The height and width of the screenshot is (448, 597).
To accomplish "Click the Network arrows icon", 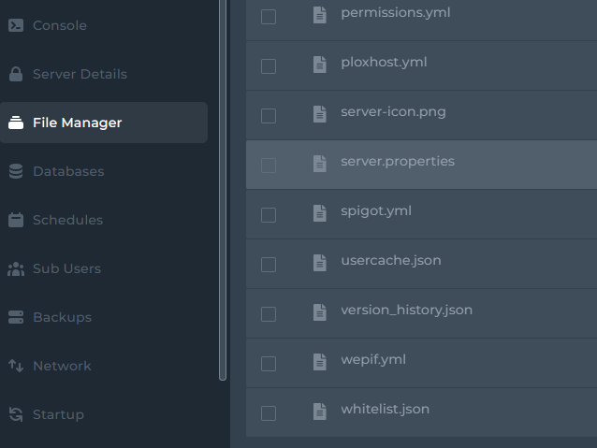I will pyautogui.click(x=16, y=366).
